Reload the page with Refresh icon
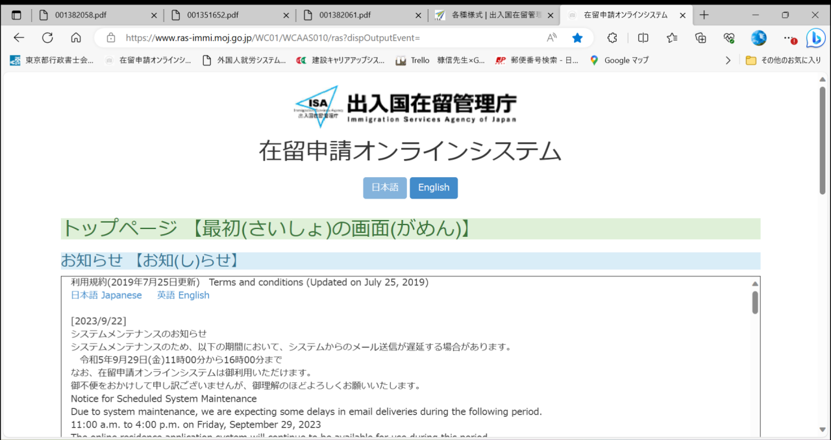 coord(47,38)
